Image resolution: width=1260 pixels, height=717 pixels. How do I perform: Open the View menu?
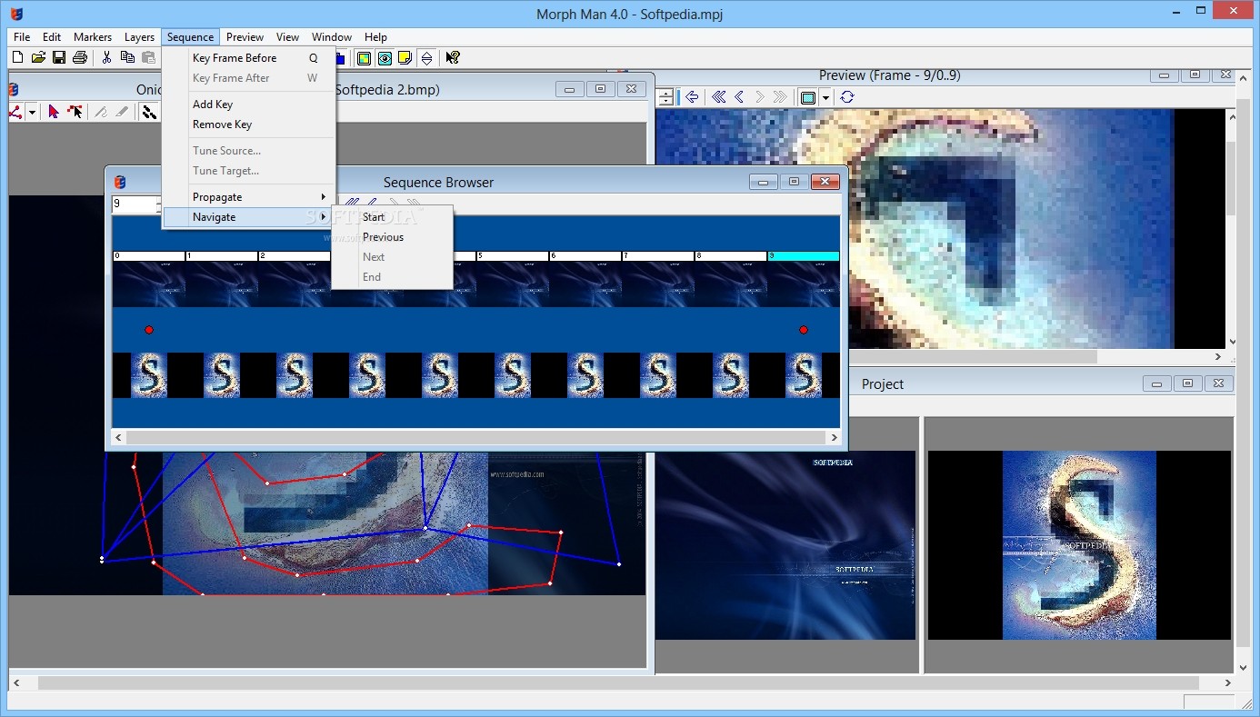288,37
